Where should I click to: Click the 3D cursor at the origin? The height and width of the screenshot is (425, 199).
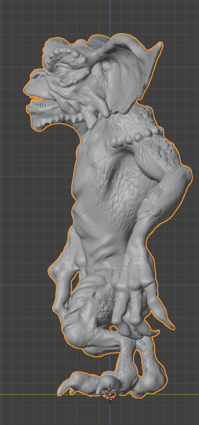click(x=110, y=393)
